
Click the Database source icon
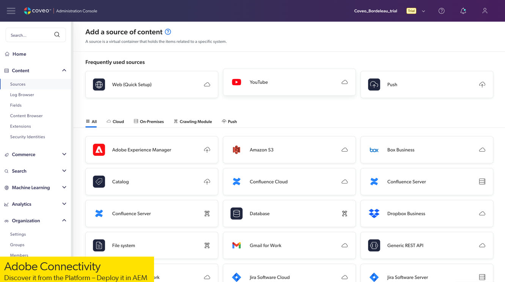tap(236, 213)
